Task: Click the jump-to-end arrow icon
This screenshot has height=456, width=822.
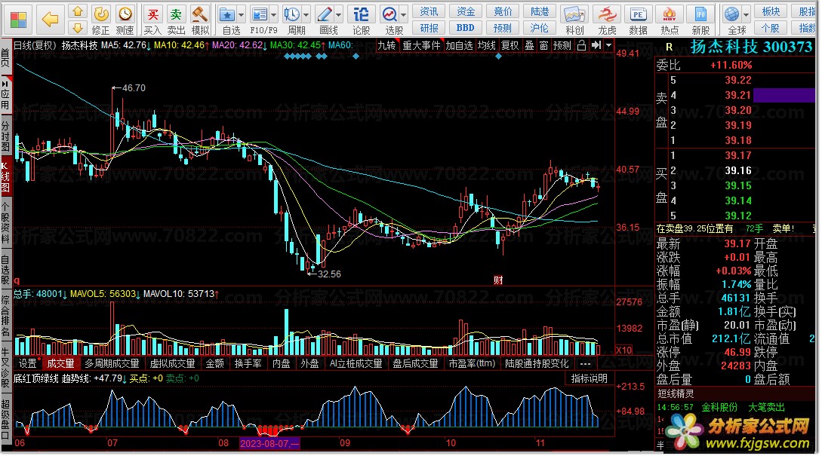Action: pyautogui.click(x=596, y=45)
